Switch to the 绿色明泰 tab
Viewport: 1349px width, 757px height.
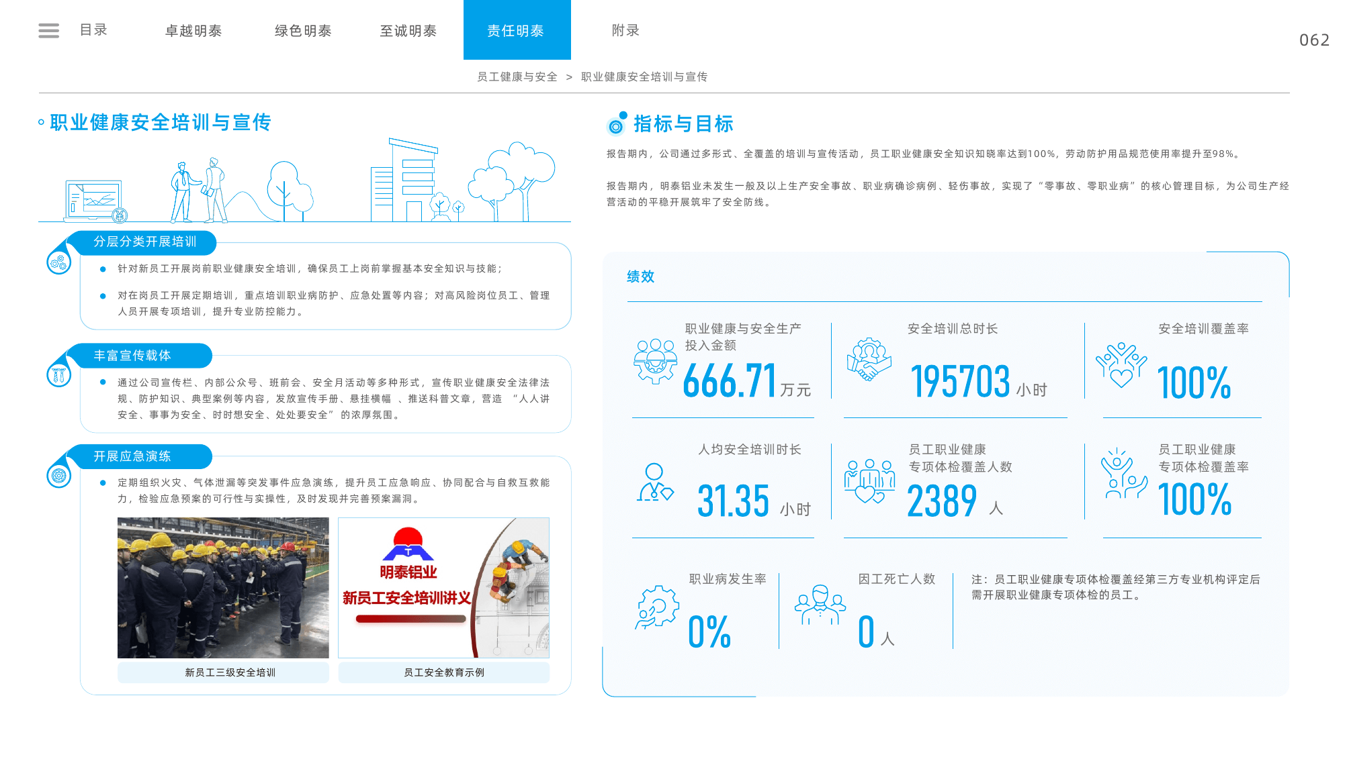tap(303, 31)
